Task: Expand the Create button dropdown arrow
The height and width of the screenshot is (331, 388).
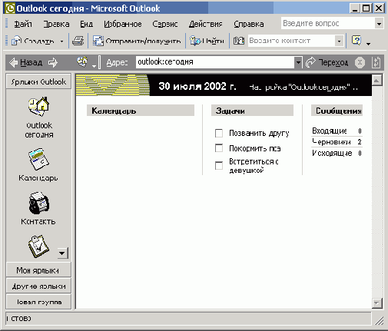Action: click(x=61, y=41)
